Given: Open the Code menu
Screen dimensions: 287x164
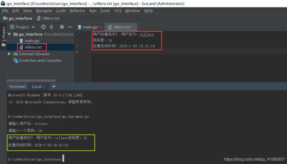Looking at the screenshot, I should click(61, 11).
